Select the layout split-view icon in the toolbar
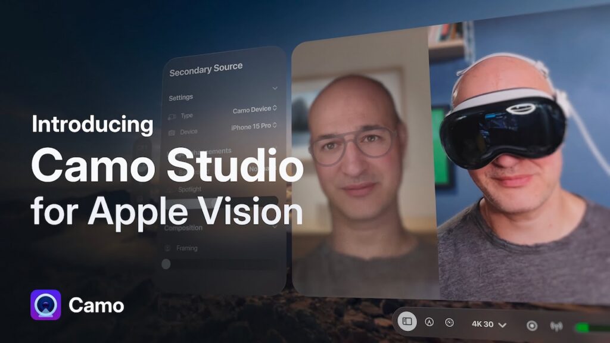610x343 pixels. point(407,323)
